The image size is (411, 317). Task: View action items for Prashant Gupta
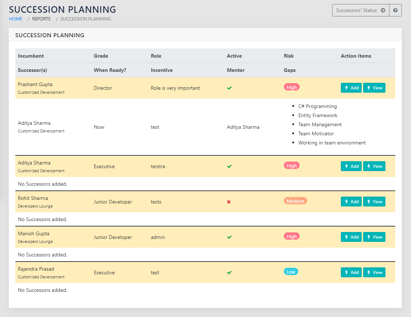tap(374, 88)
